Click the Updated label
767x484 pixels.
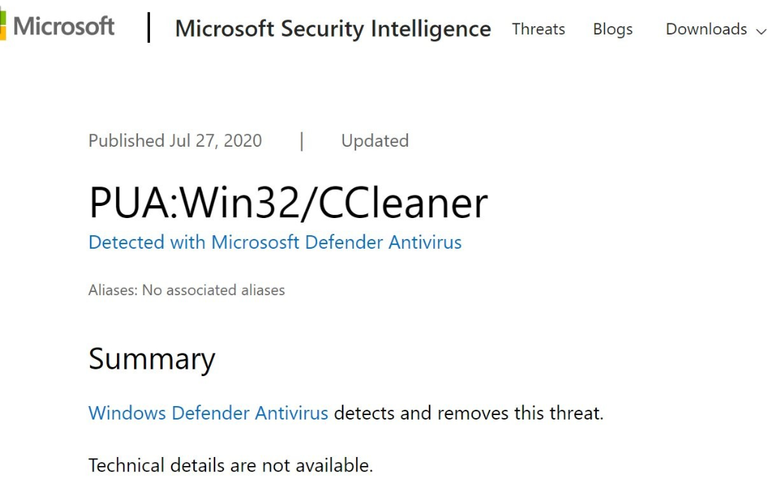375,141
